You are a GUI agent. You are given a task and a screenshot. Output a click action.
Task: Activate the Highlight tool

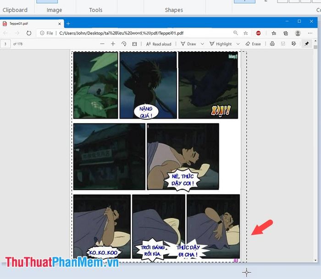pyautogui.click(x=221, y=44)
